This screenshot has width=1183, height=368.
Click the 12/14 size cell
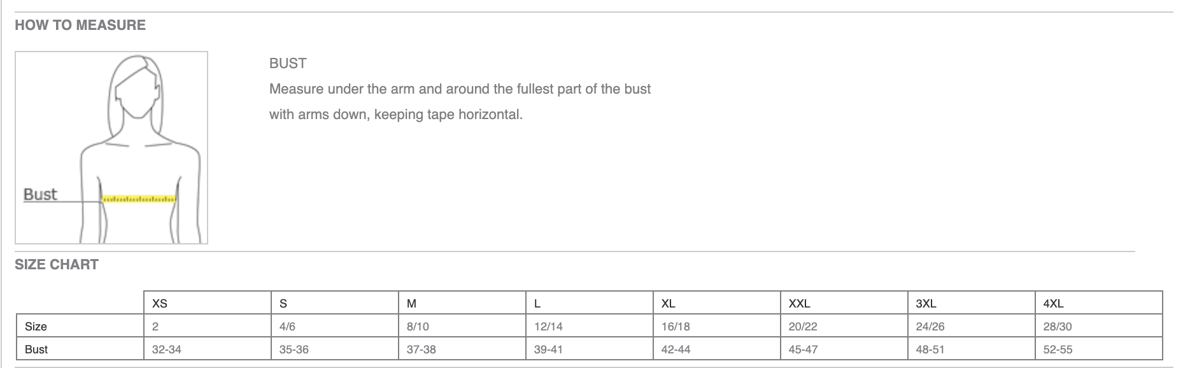point(590,326)
